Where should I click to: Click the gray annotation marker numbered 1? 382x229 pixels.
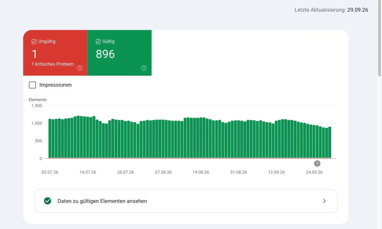(317, 163)
